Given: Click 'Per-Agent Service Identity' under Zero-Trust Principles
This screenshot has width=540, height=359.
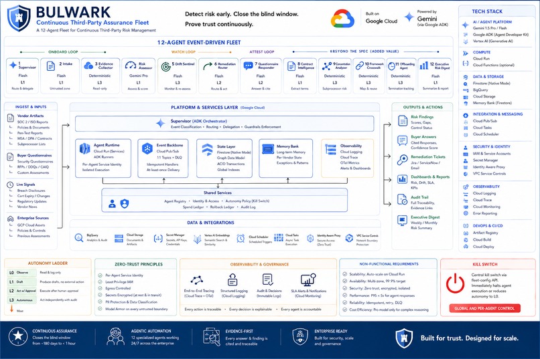Looking at the screenshot, I should tap(125, 275).
